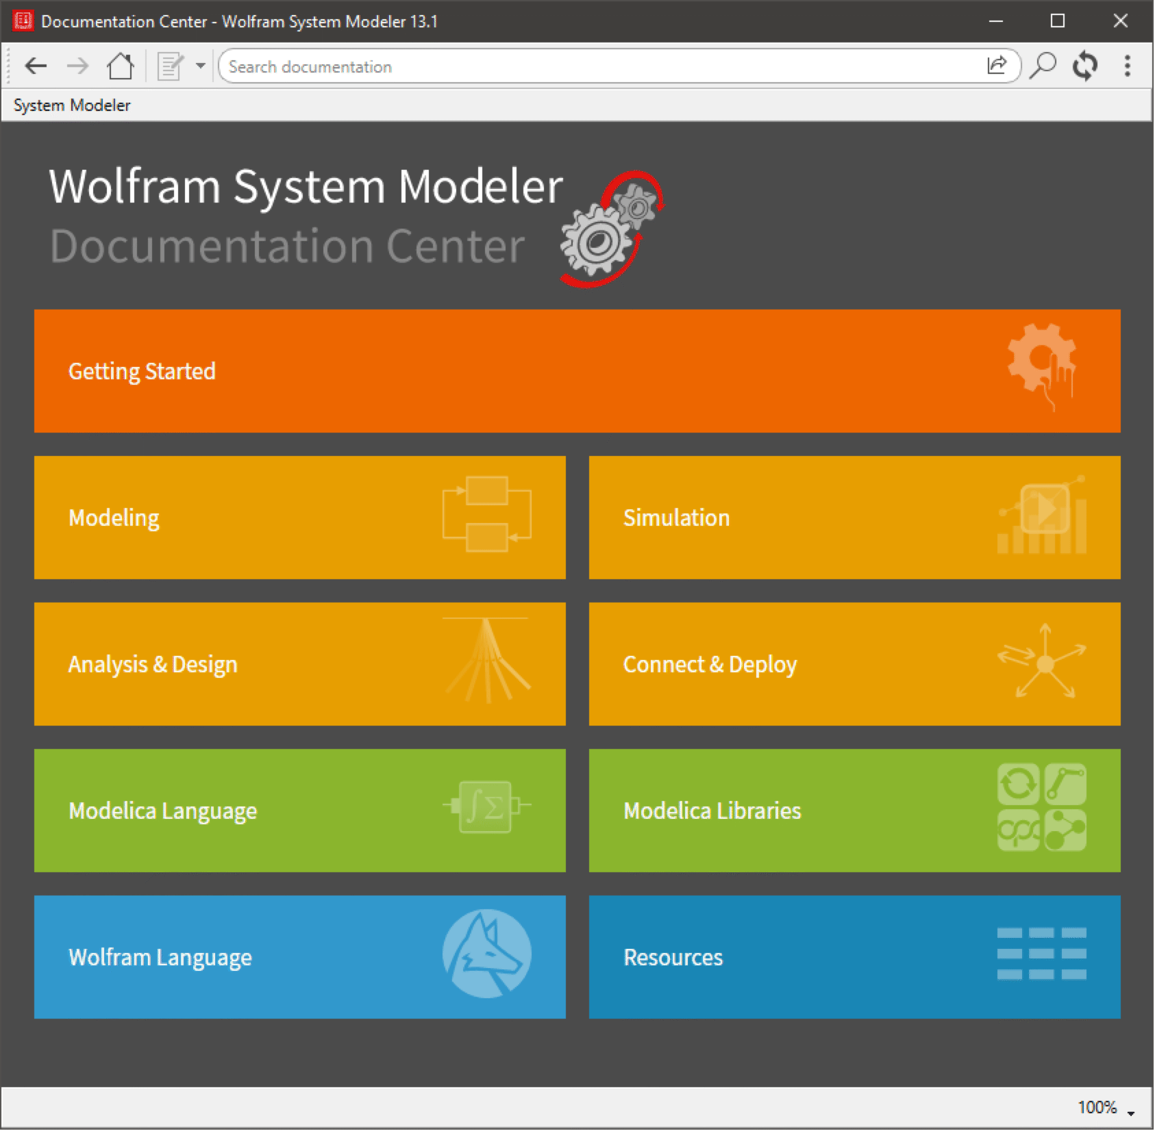The width and height of the screenshot is (1155, 1131).
Task: Open the Simulation documentation tile
Action: tap(855, 518)
